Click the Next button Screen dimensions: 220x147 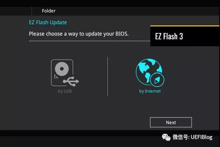point(171,122)
